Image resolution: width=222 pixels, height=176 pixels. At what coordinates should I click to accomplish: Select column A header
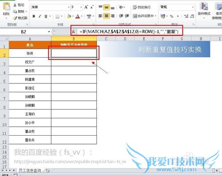click(x=30, y=39)
